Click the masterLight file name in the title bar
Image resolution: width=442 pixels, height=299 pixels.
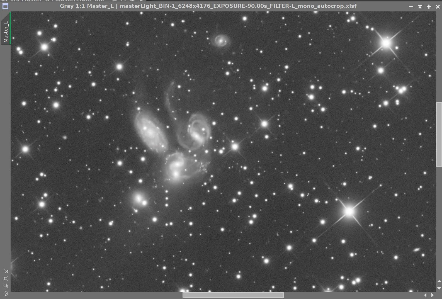coord(238,6)
